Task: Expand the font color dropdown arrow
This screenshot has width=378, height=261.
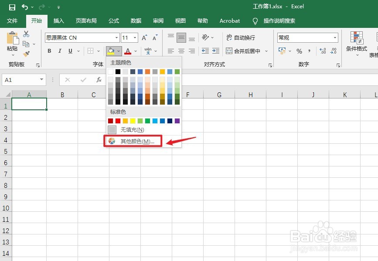Action: tap(136, 51)
